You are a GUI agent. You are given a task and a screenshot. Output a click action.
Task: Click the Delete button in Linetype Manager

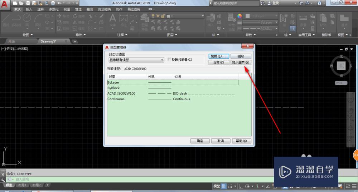241,56
